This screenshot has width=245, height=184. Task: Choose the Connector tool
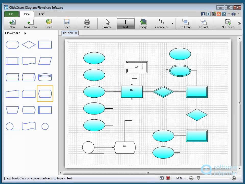(x=162, y=24)
